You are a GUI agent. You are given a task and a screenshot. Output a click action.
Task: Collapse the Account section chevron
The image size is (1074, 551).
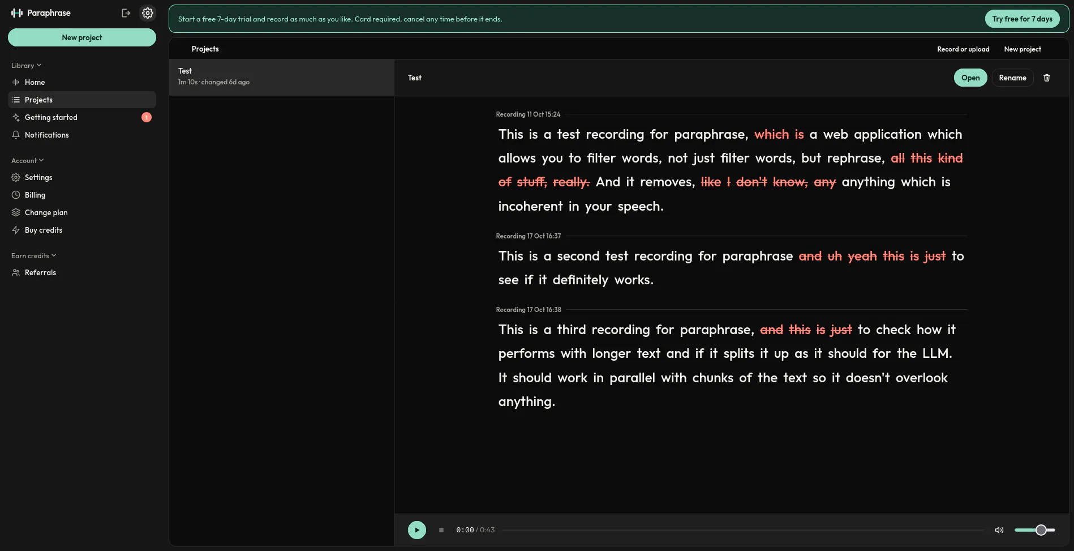41,160
